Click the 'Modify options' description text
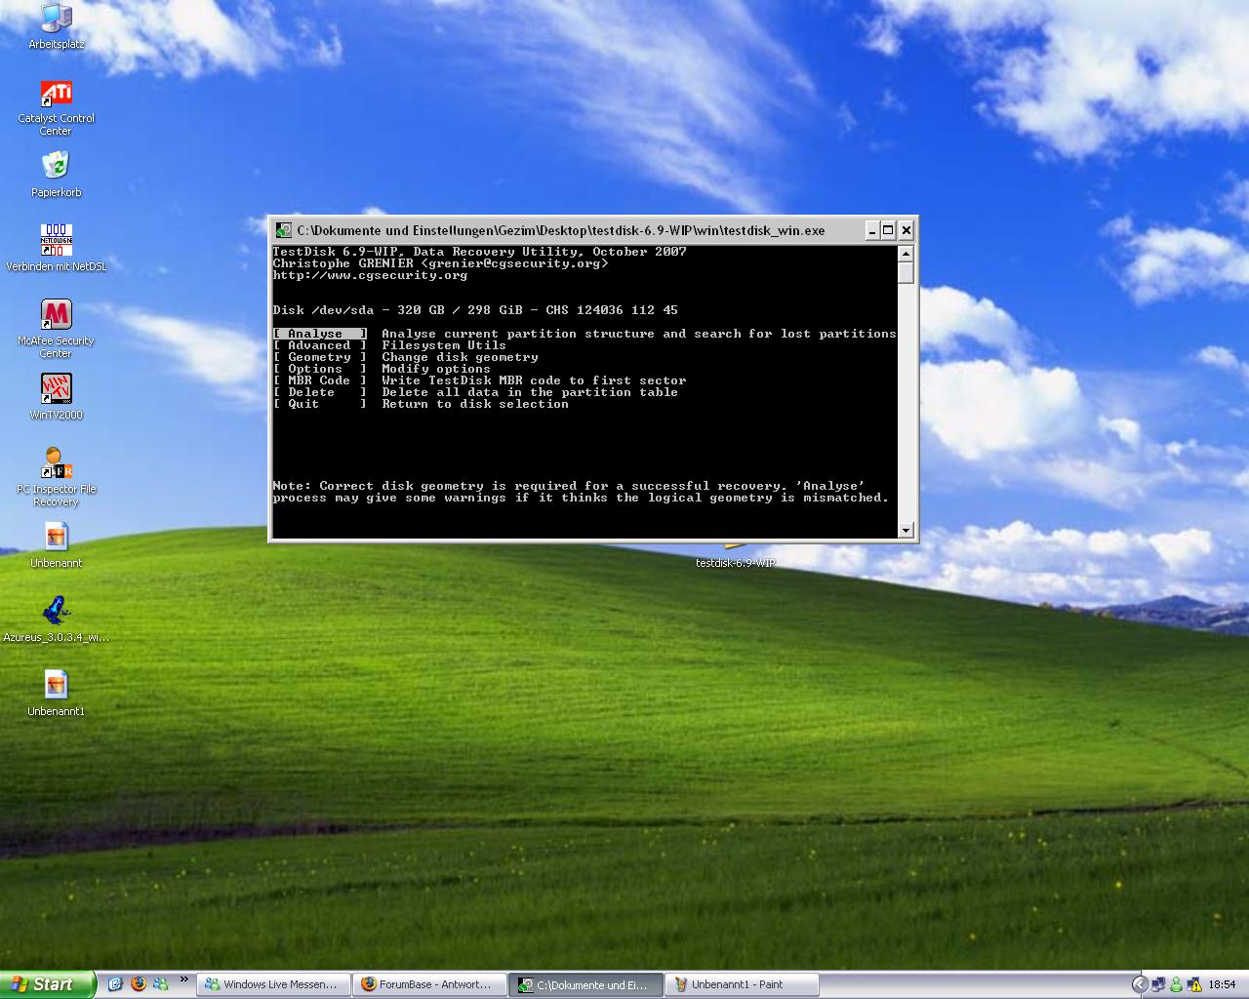Image resolution: width=1249 pixels, height=999 pixels. [436, 369]
